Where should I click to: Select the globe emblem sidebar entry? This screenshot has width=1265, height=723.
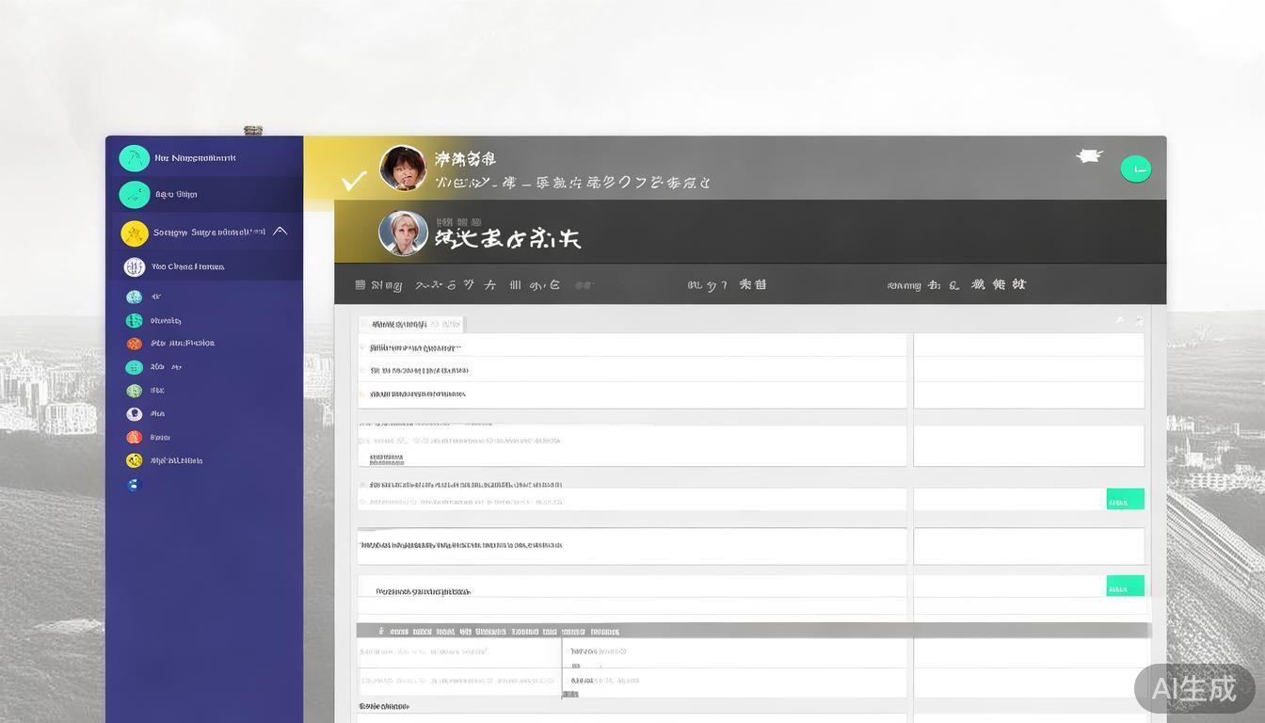(134, 266)
